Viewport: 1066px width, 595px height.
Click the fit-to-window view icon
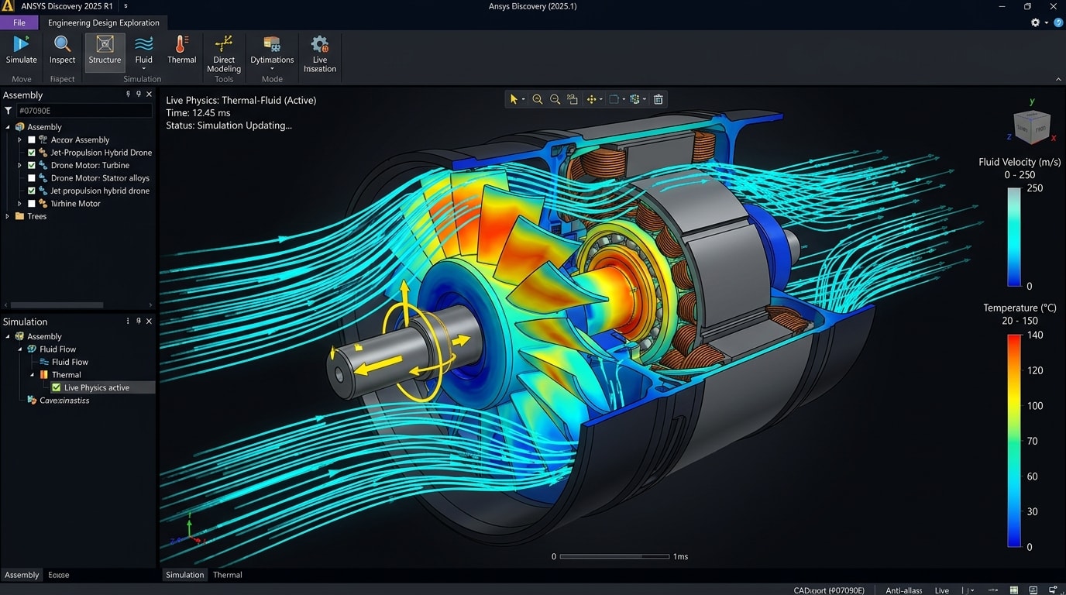tap(573, 99)
